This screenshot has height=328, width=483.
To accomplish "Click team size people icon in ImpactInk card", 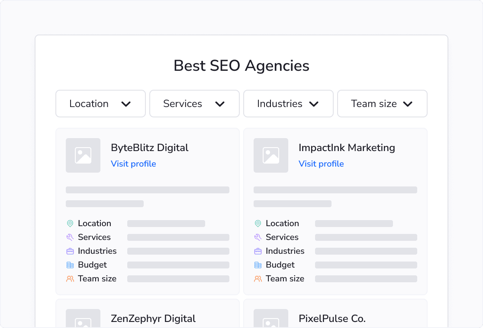I will (x=258, y=279).
